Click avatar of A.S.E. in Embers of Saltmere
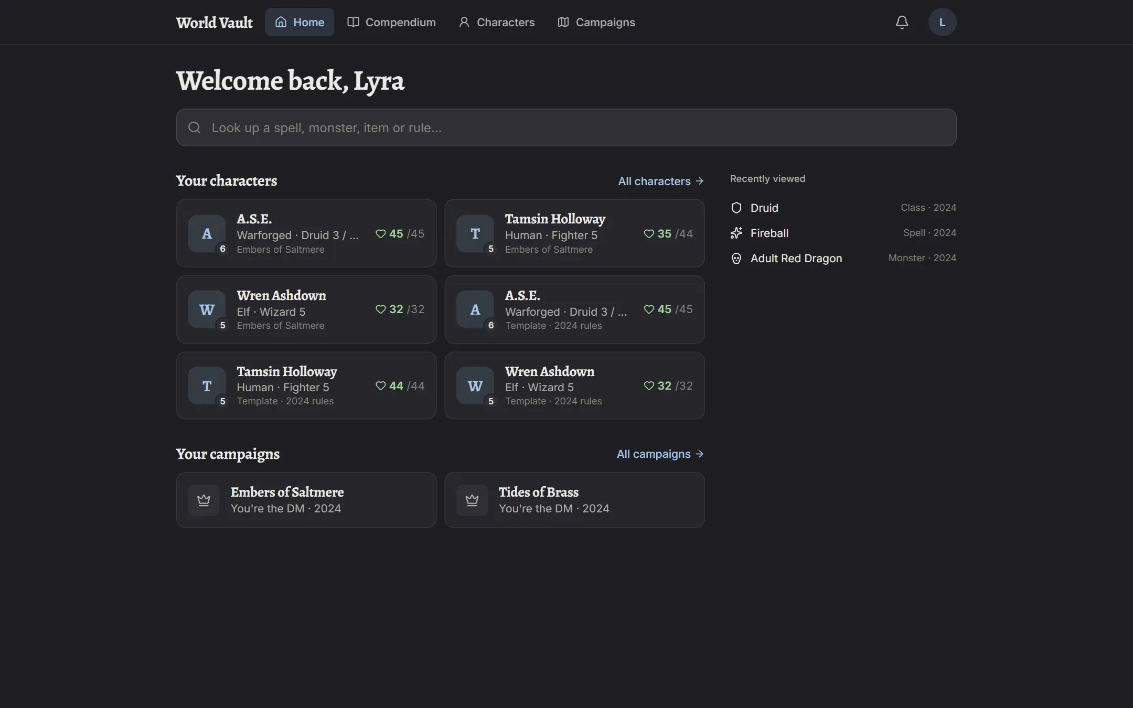Screen dimensions: 1133x708 (x=207, y=233)
